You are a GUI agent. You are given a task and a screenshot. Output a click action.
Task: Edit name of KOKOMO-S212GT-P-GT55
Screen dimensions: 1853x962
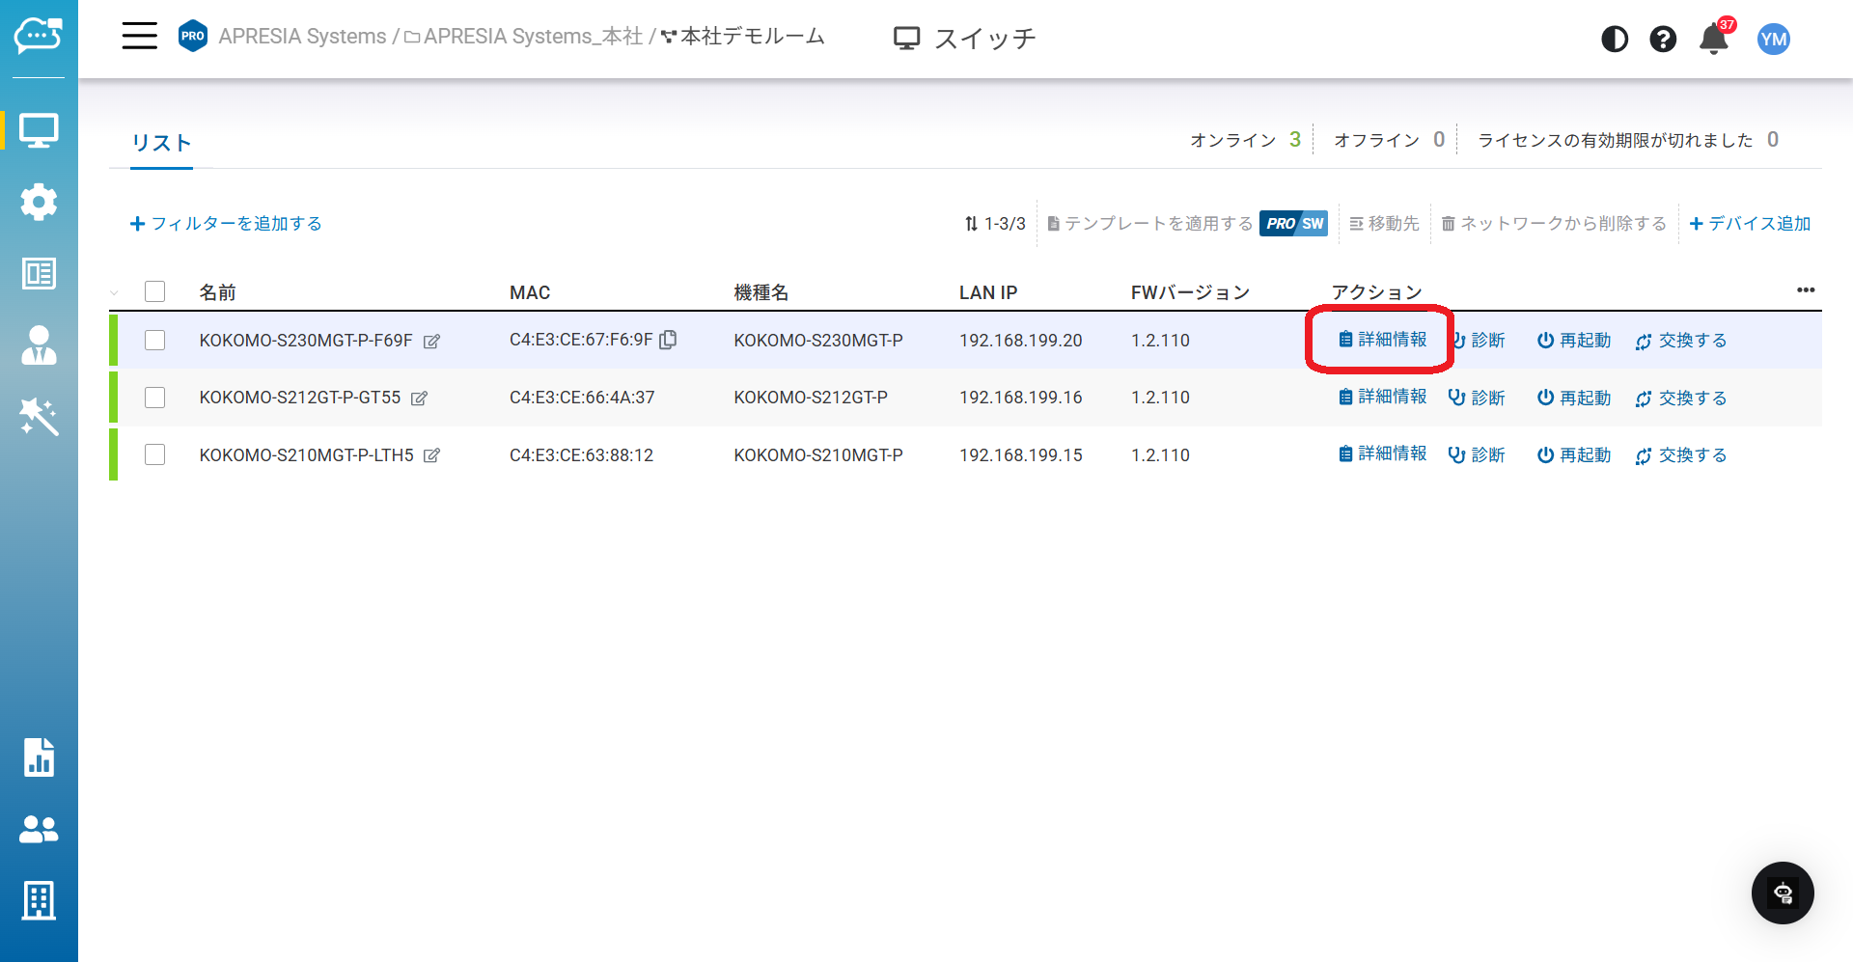pyautogui.click(x=419, y=399)
